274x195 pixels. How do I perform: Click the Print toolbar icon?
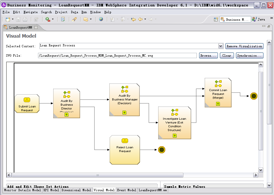[x=25, y=19]
